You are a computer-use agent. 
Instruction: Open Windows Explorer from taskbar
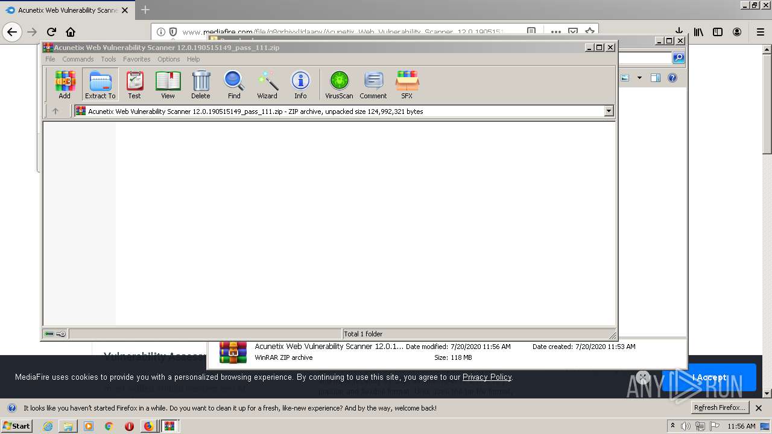point(68,426)
